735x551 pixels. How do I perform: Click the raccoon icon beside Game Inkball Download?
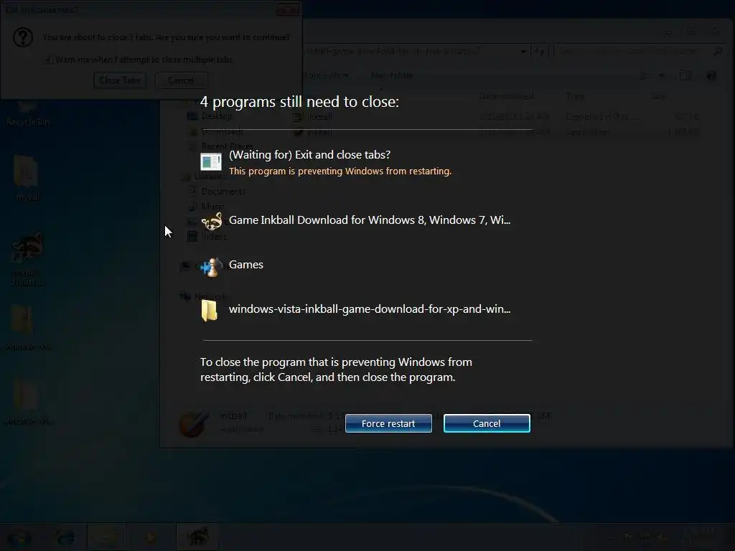212,221
